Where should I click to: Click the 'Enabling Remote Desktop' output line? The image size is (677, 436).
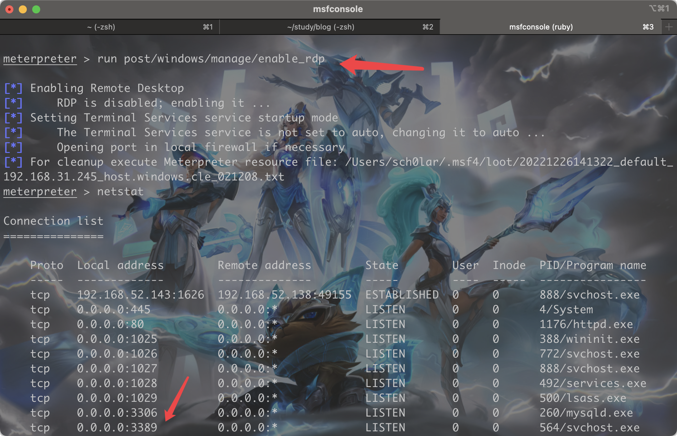coord(107,88)
